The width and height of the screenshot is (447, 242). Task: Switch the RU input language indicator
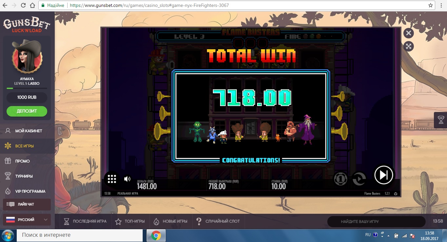tap(368, 235)
